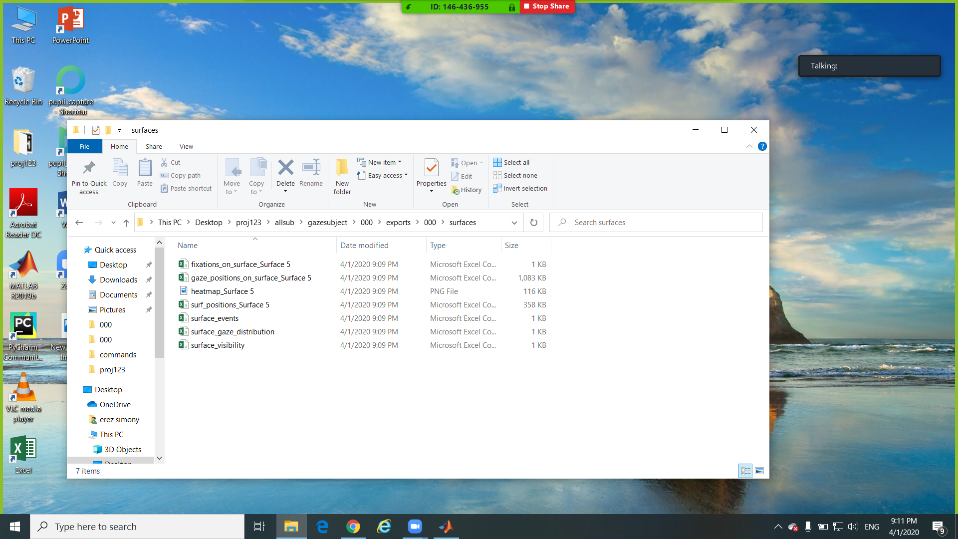The width and height of the screenshot is (958, 539).
Task: Open MATLAB from the taskbar
Action: [x=446, y=527]
